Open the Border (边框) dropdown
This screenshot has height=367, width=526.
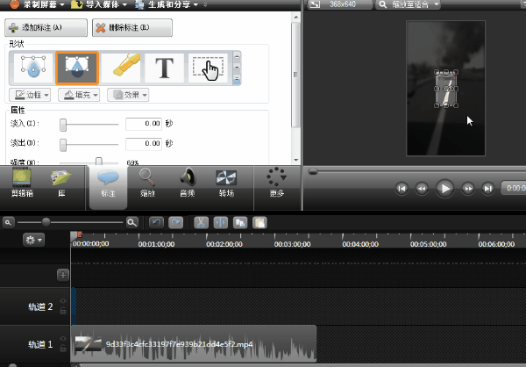coord(30,95)
